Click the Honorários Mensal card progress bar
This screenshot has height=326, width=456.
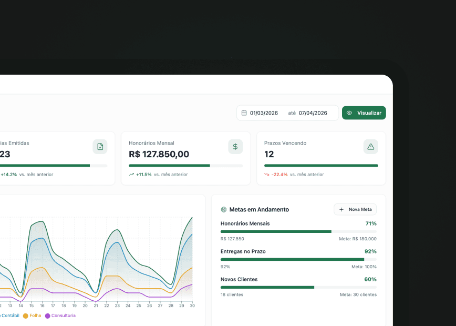click(x=186, y=166)
